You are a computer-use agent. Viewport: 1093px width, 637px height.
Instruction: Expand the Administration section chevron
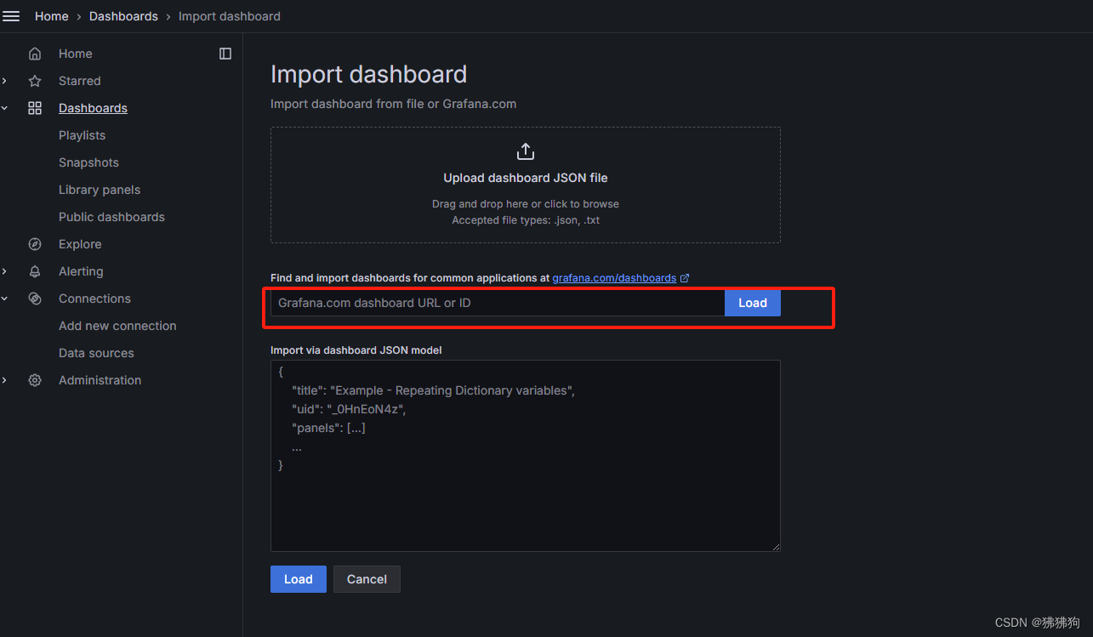5,380
